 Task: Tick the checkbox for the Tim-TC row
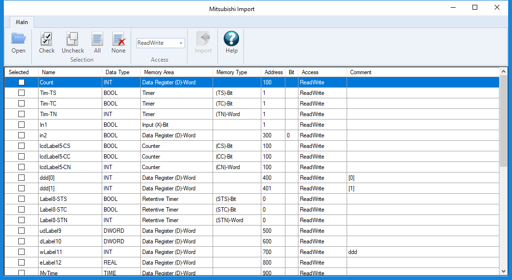coord(22,104)
